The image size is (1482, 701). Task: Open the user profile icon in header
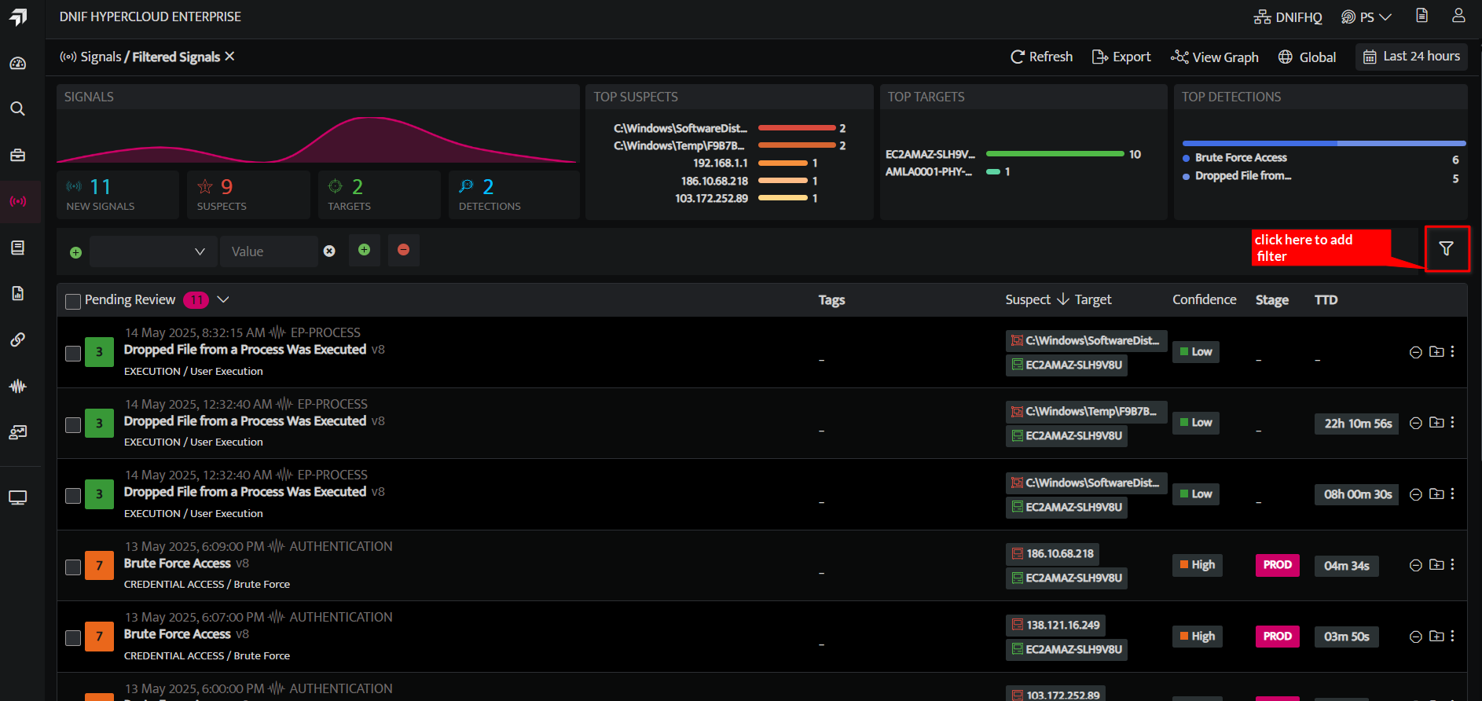point(1458,16)
